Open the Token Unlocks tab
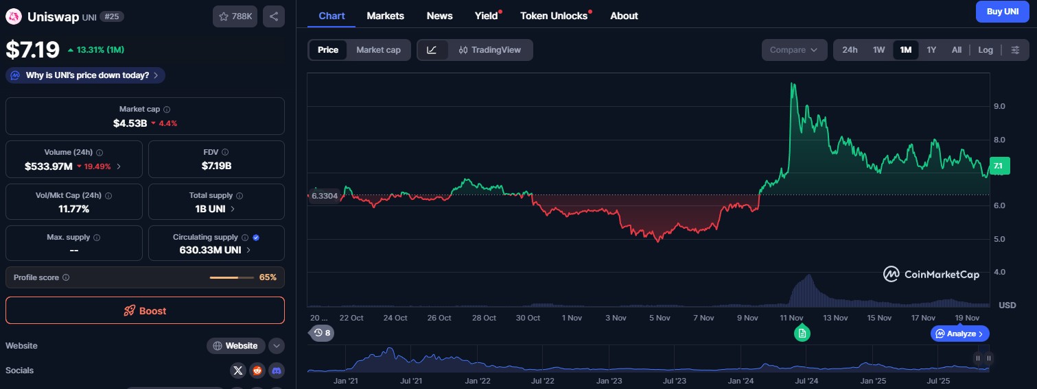 click(555, 16)
